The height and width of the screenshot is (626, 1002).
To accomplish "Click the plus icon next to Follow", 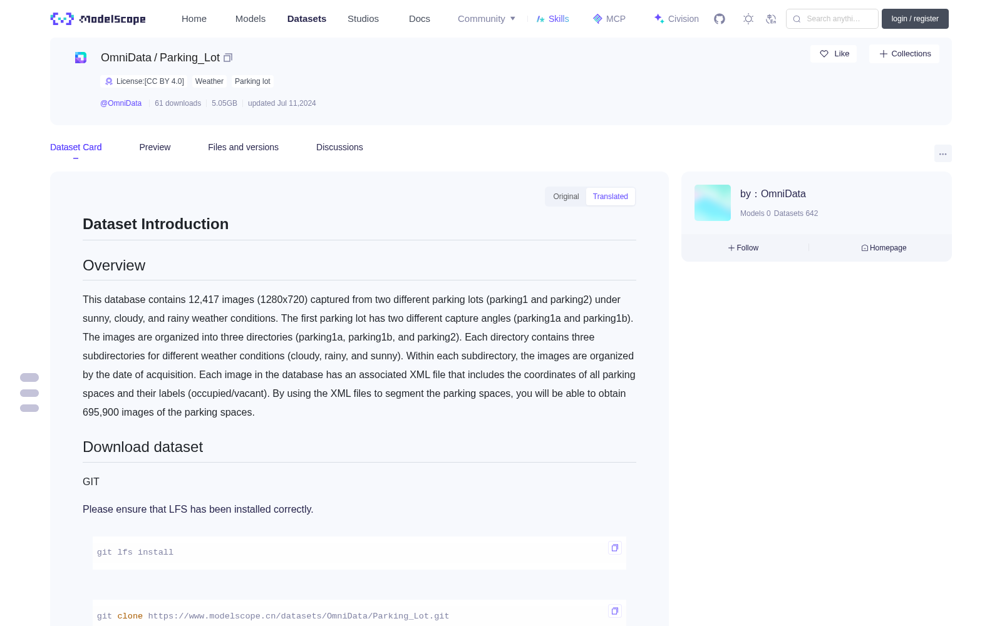I will click(731, 248).
